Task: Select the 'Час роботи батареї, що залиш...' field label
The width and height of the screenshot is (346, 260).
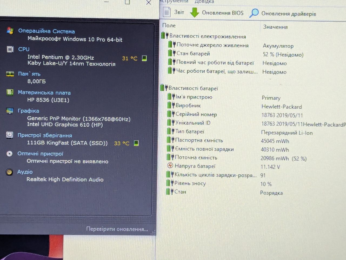Action: pyautogui.click(x=217, y=71)
